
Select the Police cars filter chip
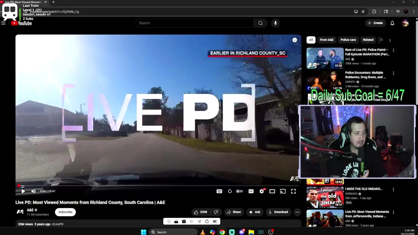[x=348, y=40]
